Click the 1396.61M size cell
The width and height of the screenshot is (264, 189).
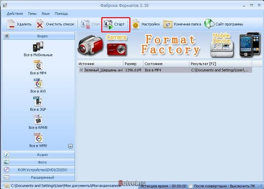click(133, 70)
